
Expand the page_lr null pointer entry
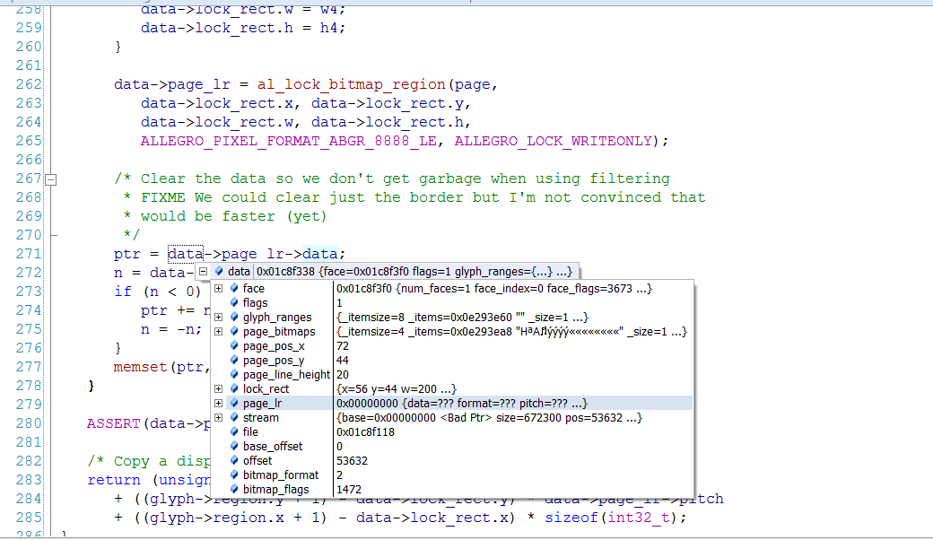point(218,404)
